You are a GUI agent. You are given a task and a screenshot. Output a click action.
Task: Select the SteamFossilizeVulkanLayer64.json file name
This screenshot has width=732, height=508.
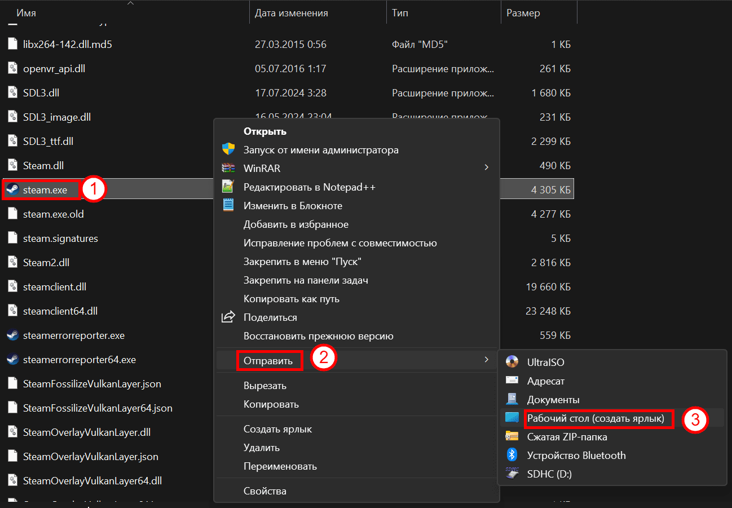click(x=98, y=408)
